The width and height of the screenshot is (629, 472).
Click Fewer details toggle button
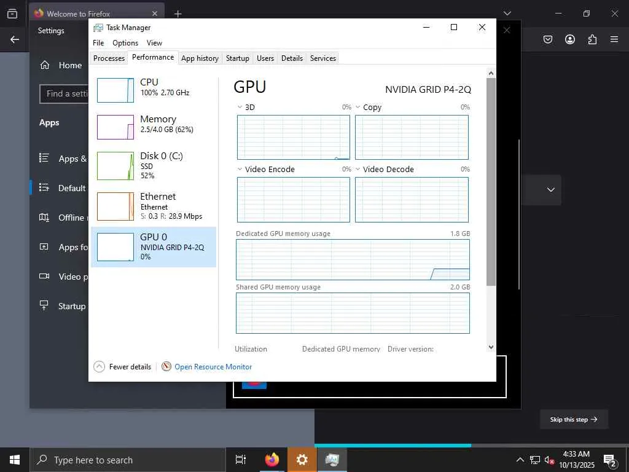[122, 366]
